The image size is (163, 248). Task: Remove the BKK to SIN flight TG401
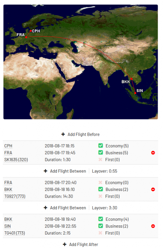pyautogui.click(x=153, y=226)
